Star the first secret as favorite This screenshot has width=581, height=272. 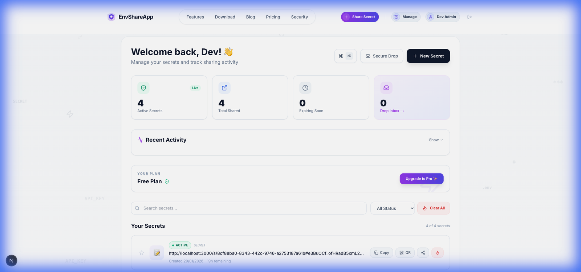click(x=142, y=253)
